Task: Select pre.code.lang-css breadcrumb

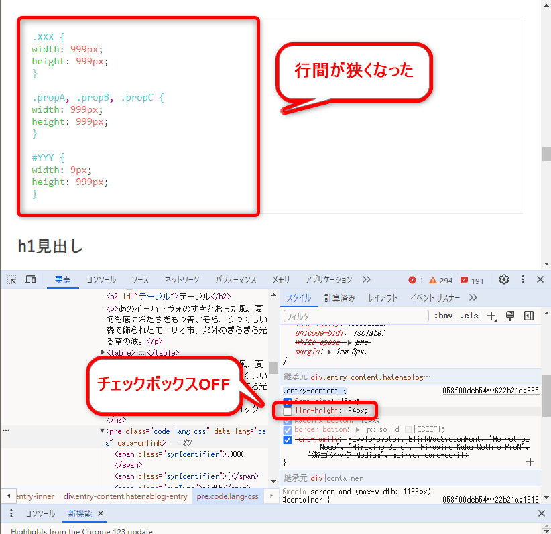Action: click(x=228, y=496)
